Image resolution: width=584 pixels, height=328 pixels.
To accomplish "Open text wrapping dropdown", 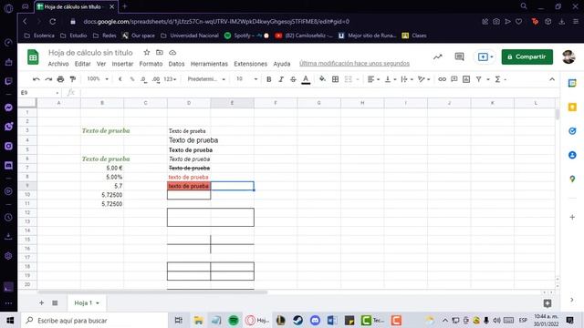I will click(x=407, y=79).
